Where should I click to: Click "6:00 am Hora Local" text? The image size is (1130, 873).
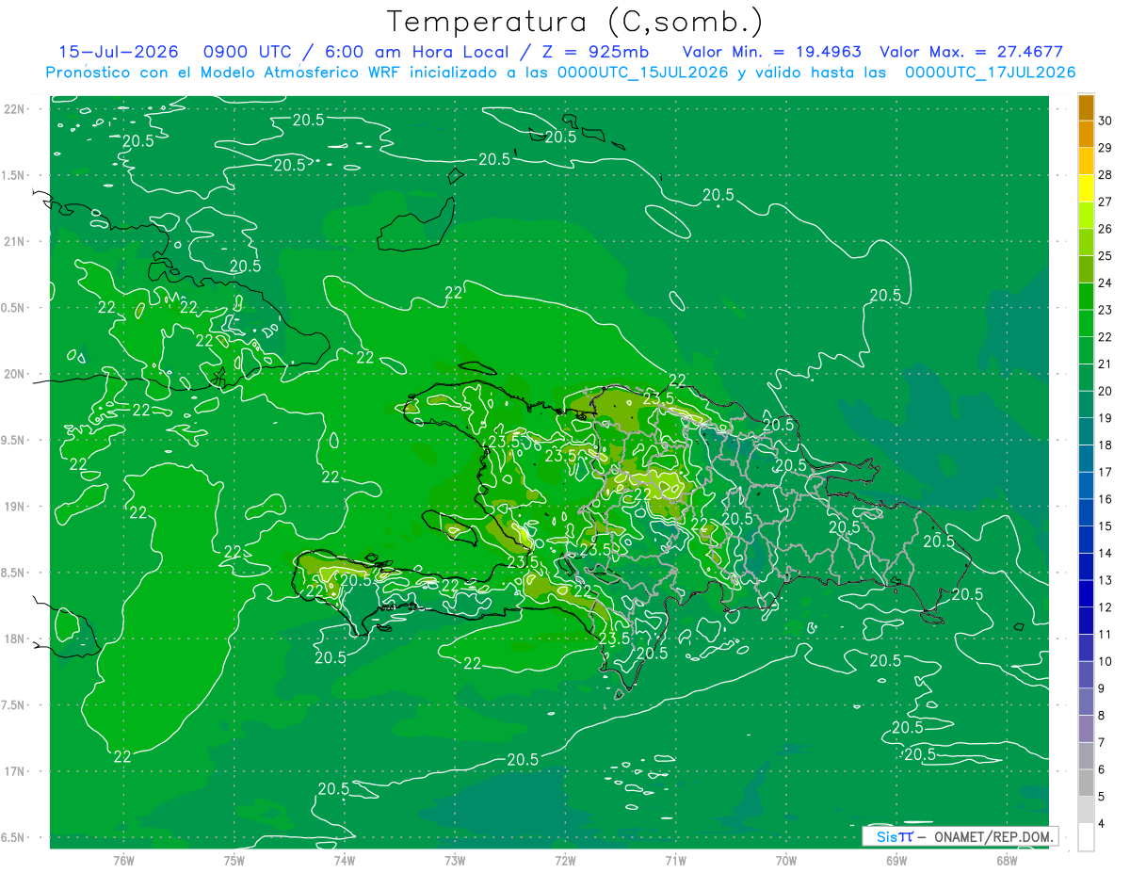point(415,52)
